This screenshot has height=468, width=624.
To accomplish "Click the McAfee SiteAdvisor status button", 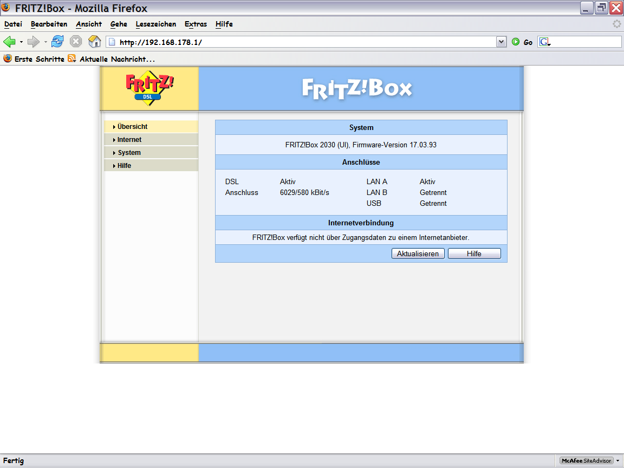I will click(x=586, y=460).
